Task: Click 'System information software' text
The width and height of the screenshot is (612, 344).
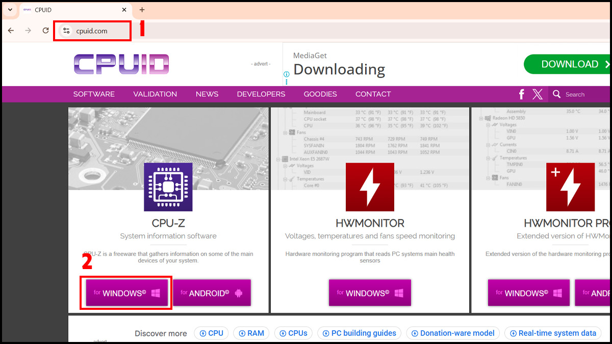Action: 168,236
